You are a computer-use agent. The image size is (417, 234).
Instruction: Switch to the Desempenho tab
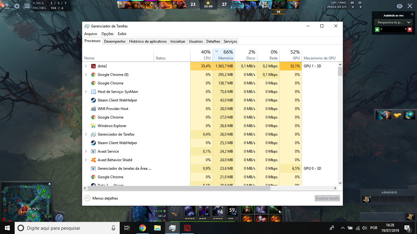click(x=115, y=41)
